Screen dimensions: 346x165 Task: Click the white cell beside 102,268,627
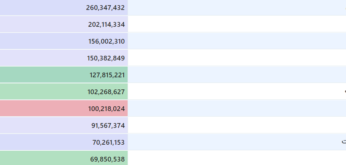coord(237,92)
